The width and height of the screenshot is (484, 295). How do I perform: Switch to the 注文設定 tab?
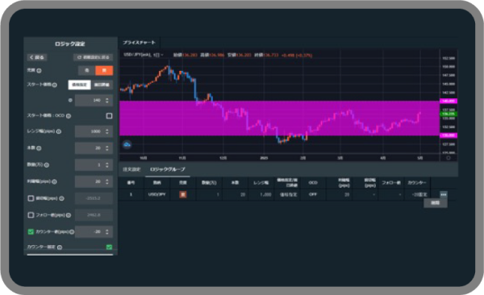131,169
